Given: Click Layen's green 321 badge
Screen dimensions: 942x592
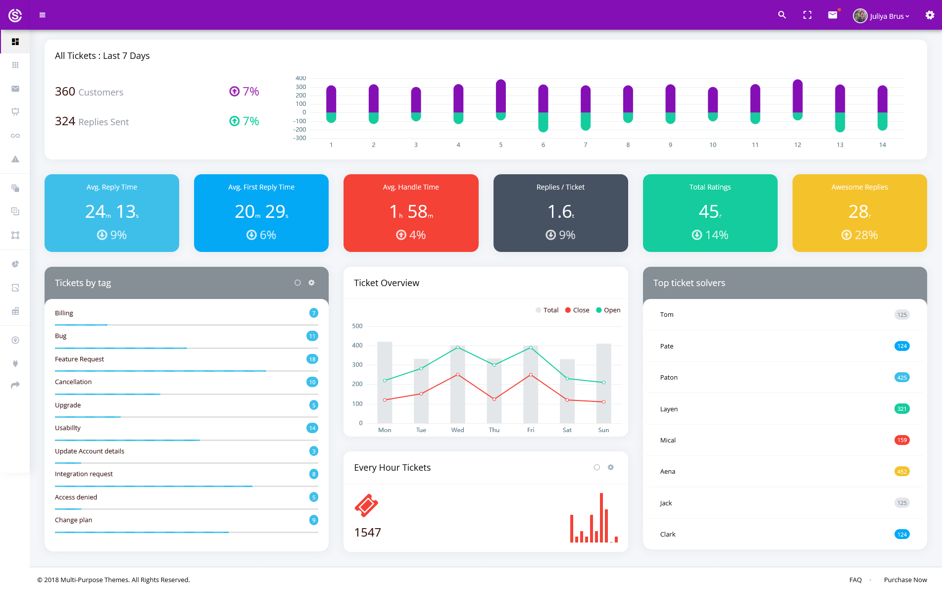Looking at the screenshot, I should 902,409.
